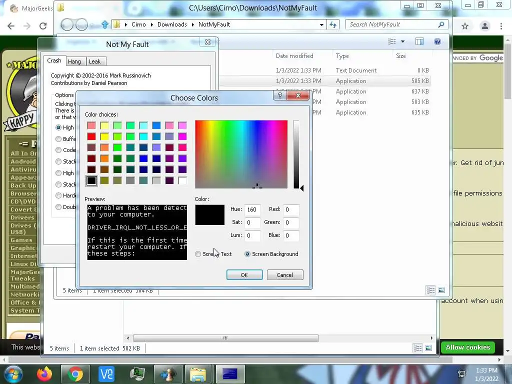Open the VS taskbar application icon
The width and height of the screenshot is (512, 384).
pos(106,374)
